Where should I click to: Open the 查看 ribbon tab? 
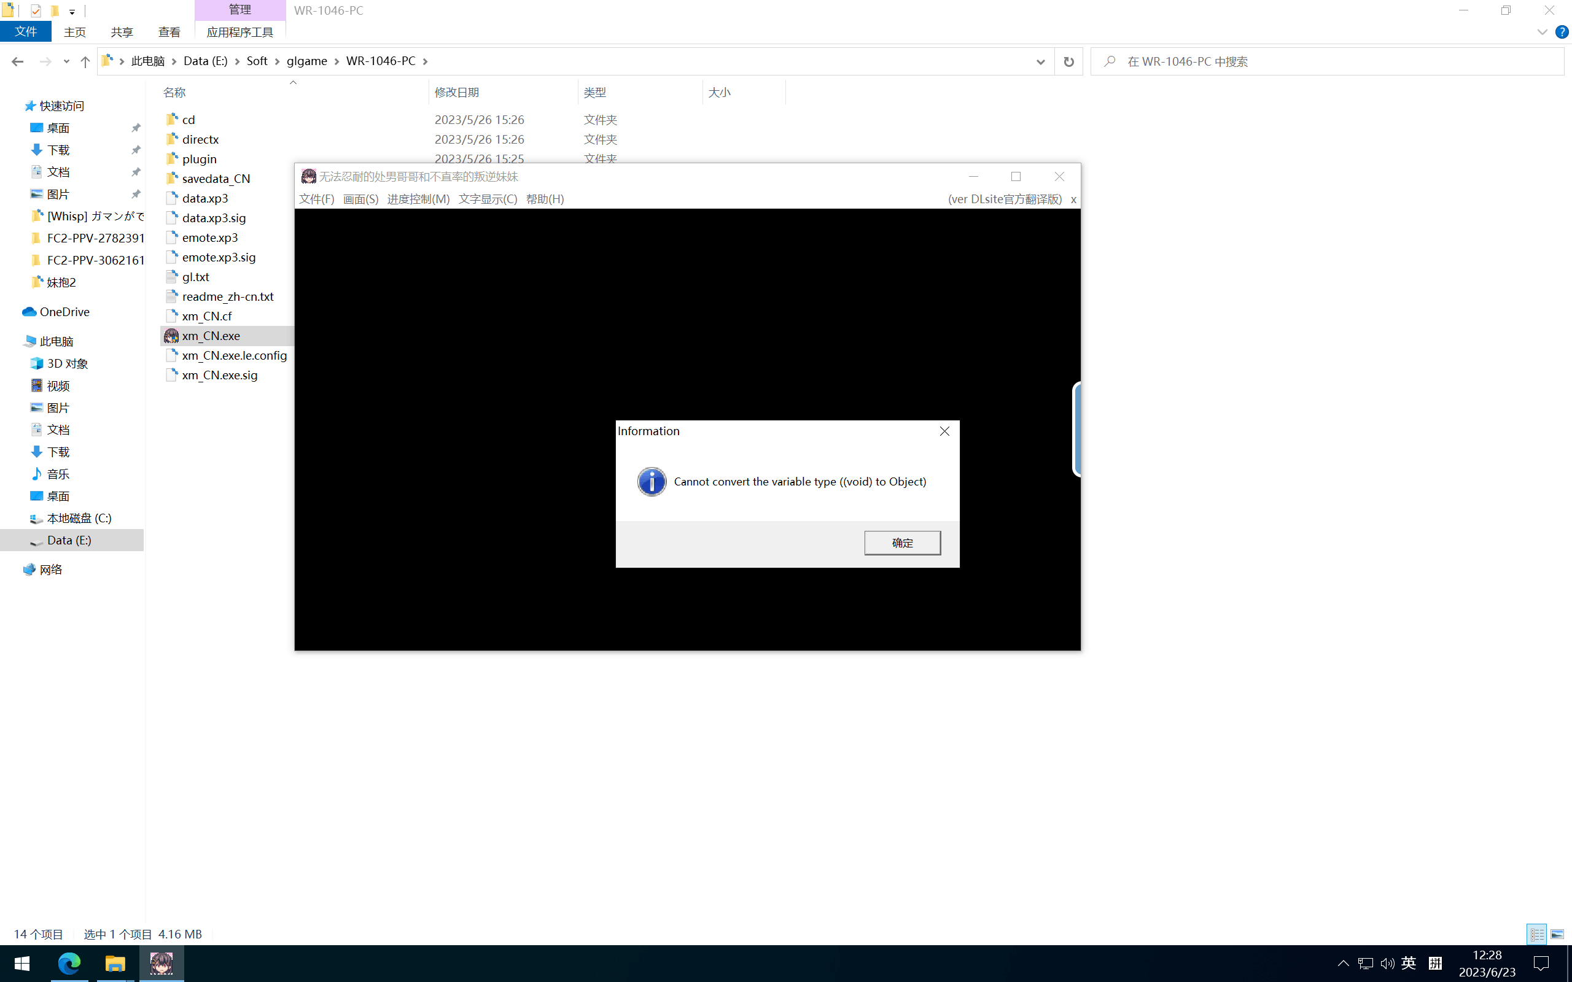tap(169, 32)
